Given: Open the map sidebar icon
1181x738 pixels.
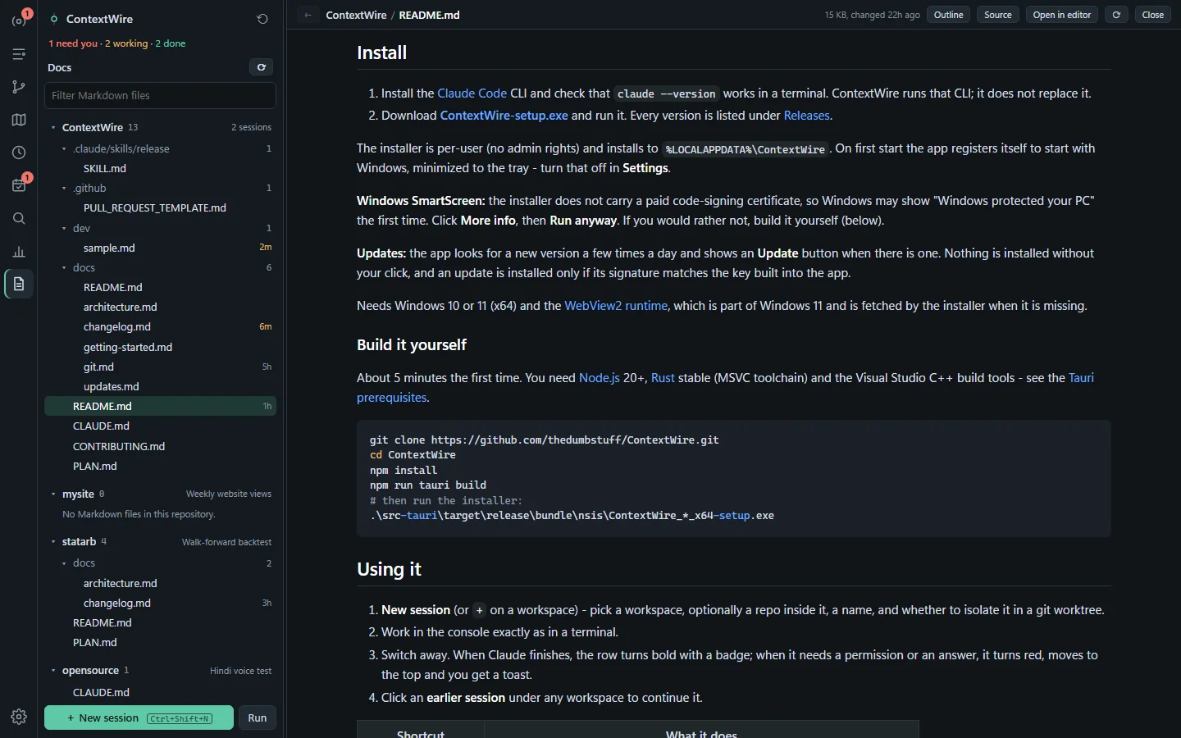Looking at the screenshot, I should click(19, 120).
